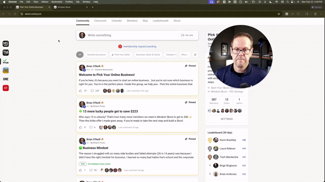Image resolution: width=325 pixels, height=182 pixels.
Task: Bookmark this page with the star icon
Action: click(x=279, y=14)
